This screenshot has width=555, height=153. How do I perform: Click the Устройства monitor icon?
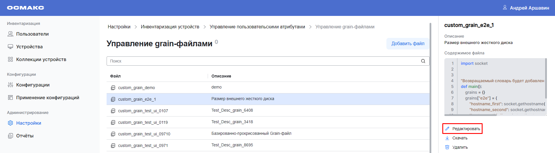10,47
